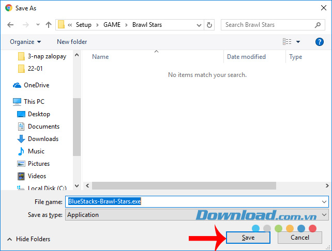Click the Back navigation arrow
332x251 pixels.
click(x=11, y=25)
